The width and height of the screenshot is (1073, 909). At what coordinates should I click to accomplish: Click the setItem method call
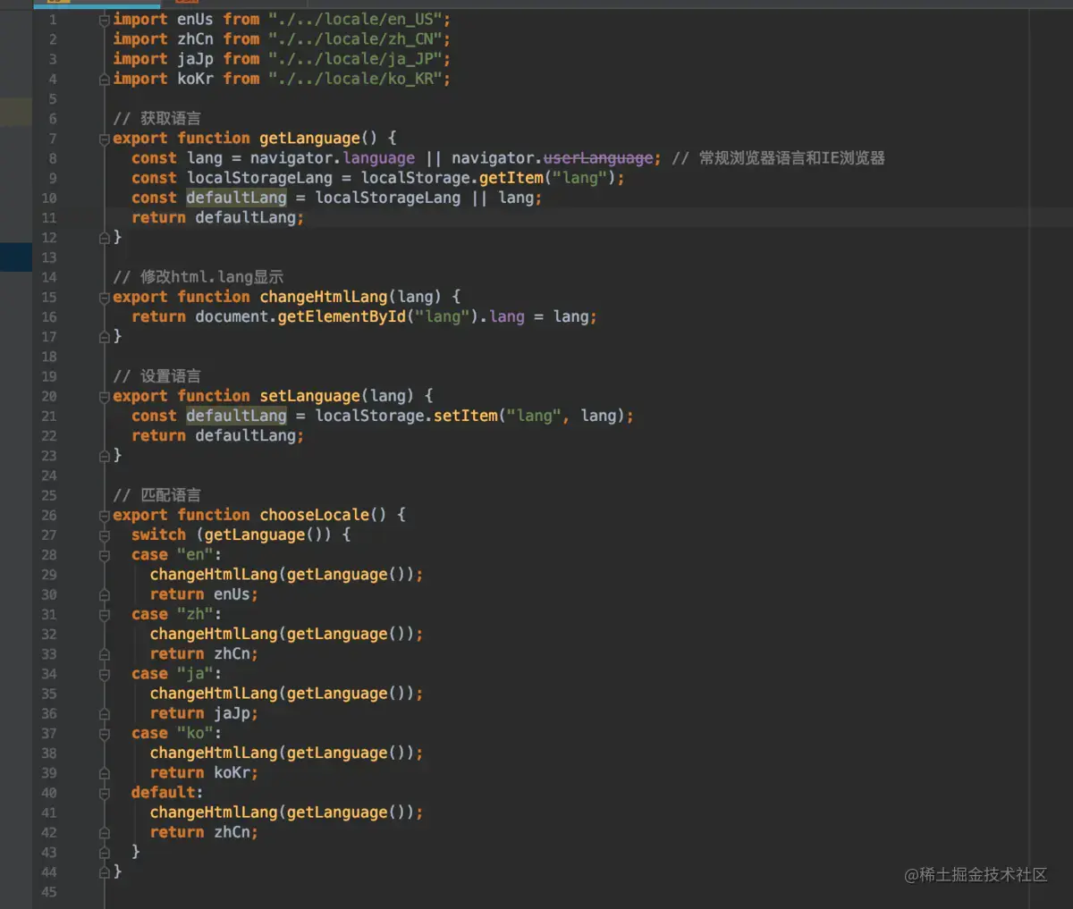pyautogui.click(x=466, y=417)
